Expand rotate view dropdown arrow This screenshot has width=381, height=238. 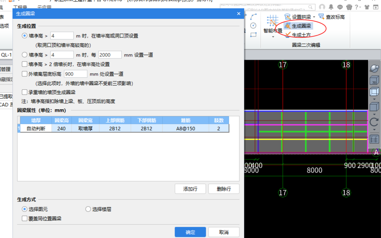click(374, 129)
